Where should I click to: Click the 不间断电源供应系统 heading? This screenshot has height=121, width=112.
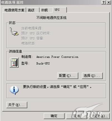click(51, 18)
